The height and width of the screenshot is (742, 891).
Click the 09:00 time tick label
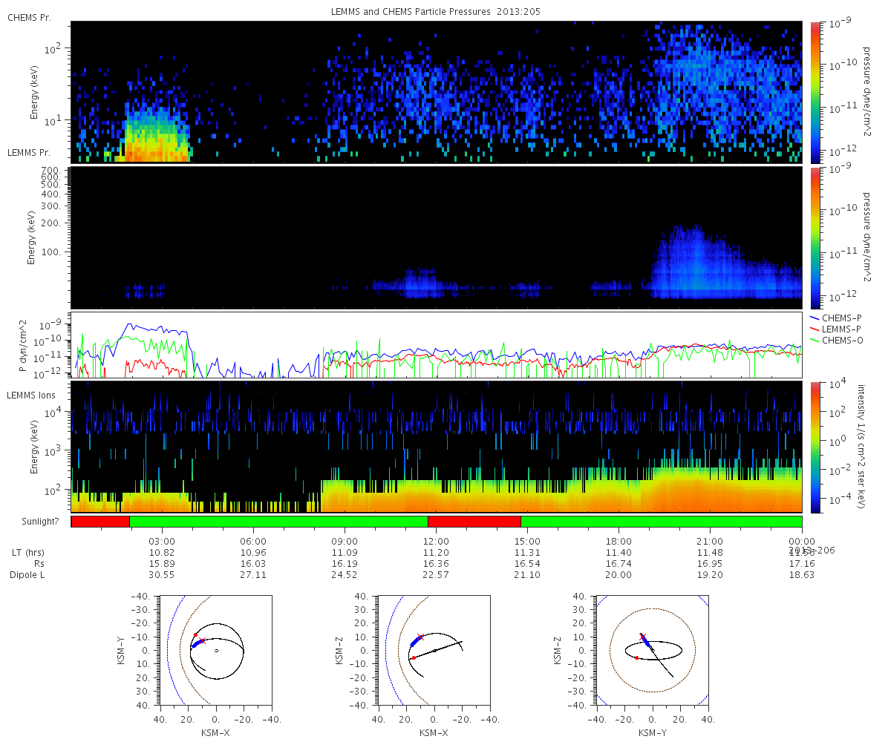(x=345, y=541)
